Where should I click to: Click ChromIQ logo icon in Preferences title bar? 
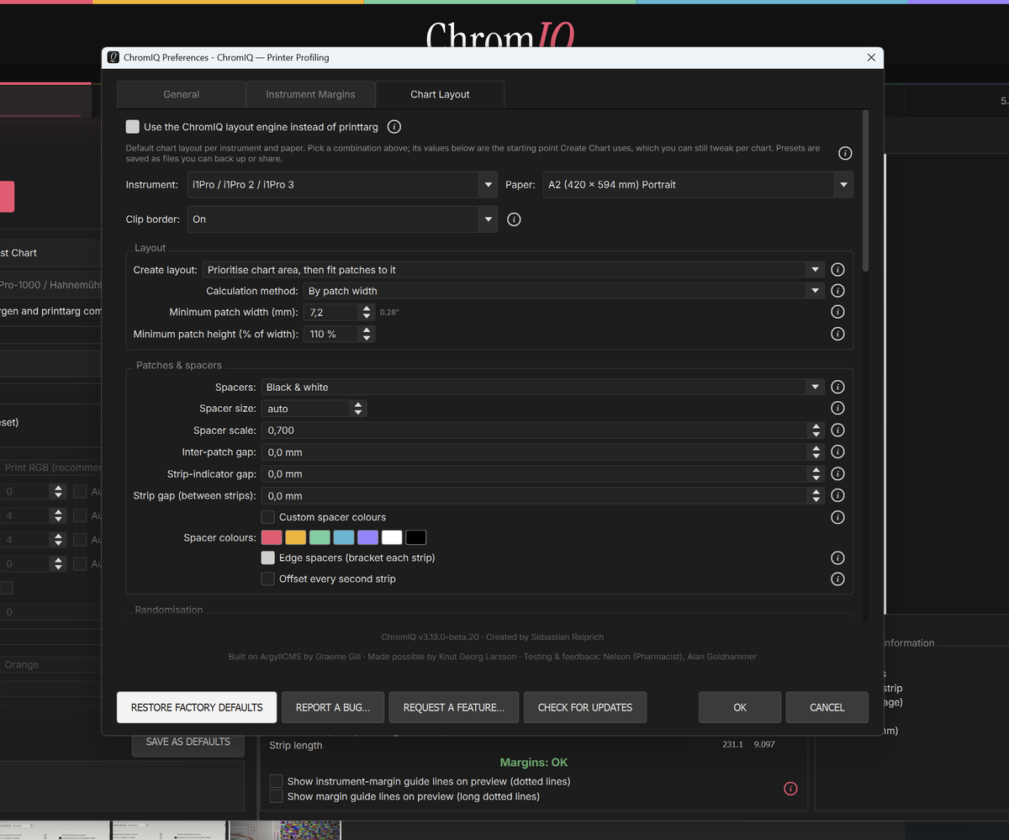click(114, 57)
